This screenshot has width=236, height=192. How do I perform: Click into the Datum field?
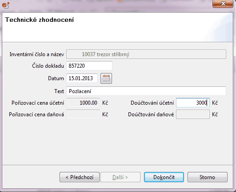(82, 78)
